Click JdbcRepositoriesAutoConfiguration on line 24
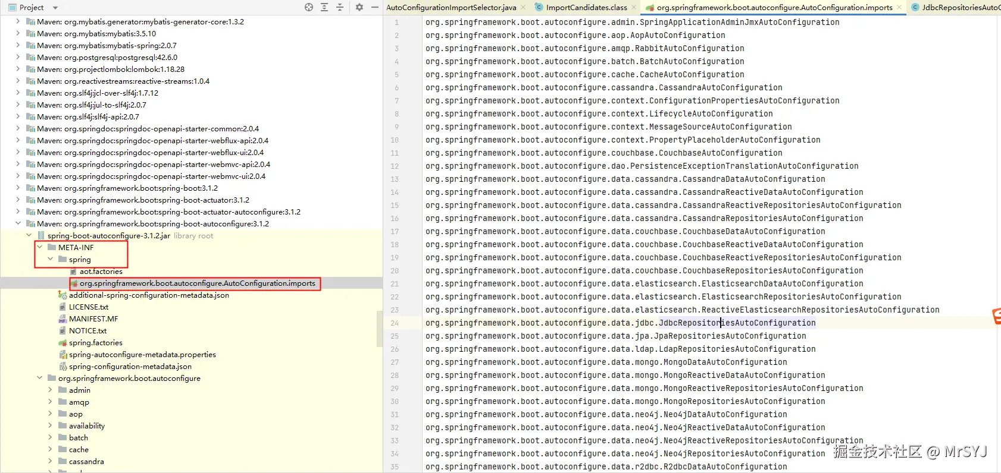Screen dimensions: 1001x473 [737, 323]
